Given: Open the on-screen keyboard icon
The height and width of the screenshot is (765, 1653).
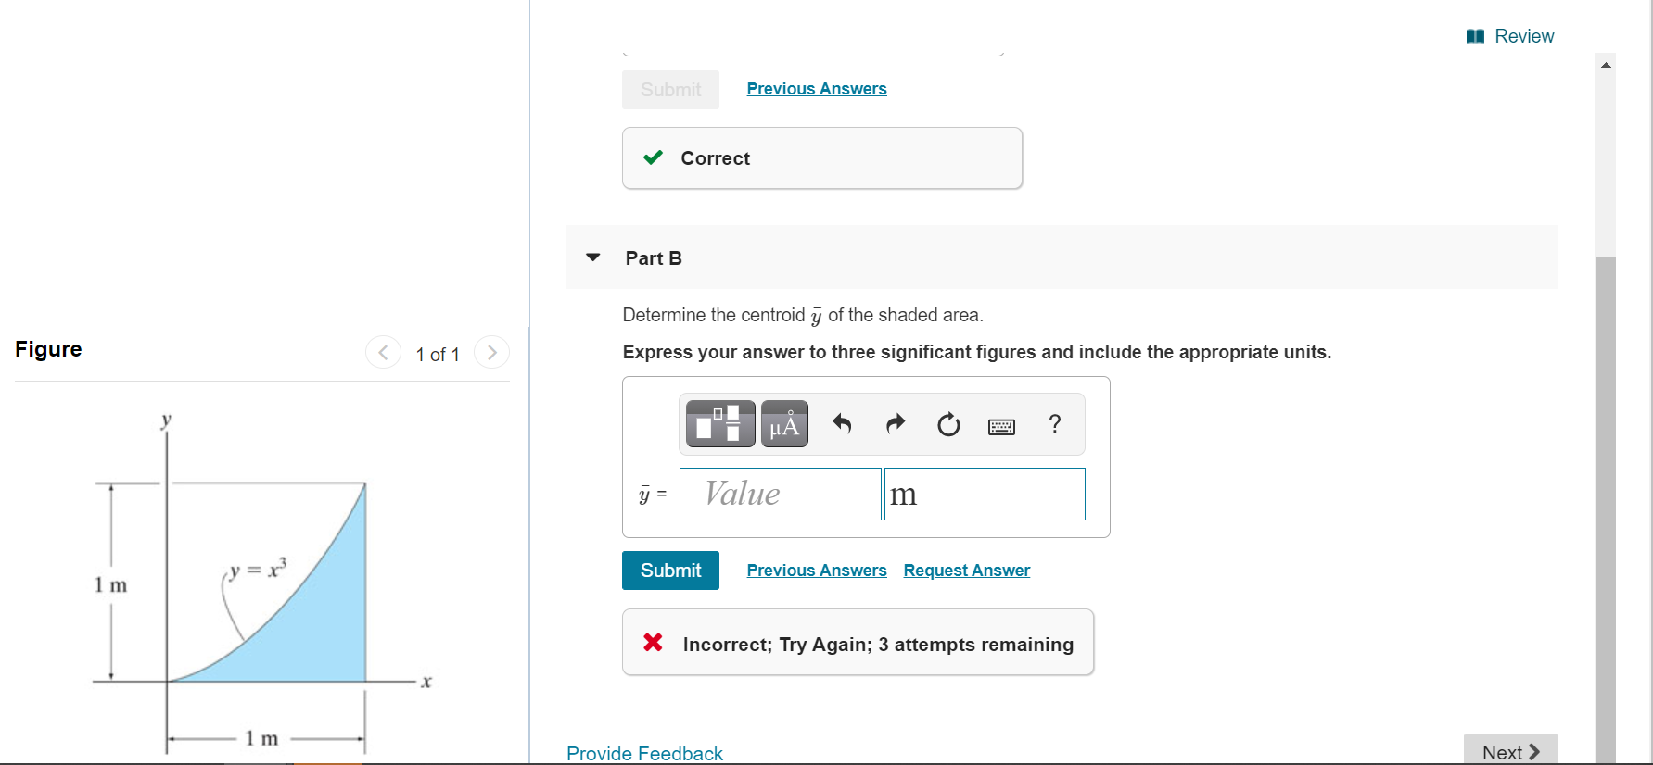Looking at the screenshot, I should tap(1001, 426).
